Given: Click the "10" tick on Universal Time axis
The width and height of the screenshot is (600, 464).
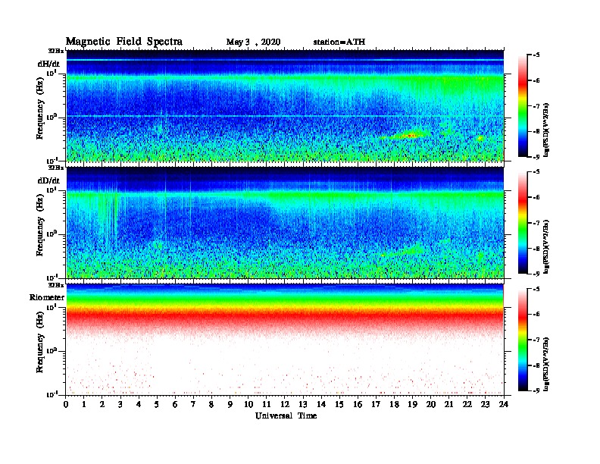Looking at the screenshot, I should tap(248, 404).
